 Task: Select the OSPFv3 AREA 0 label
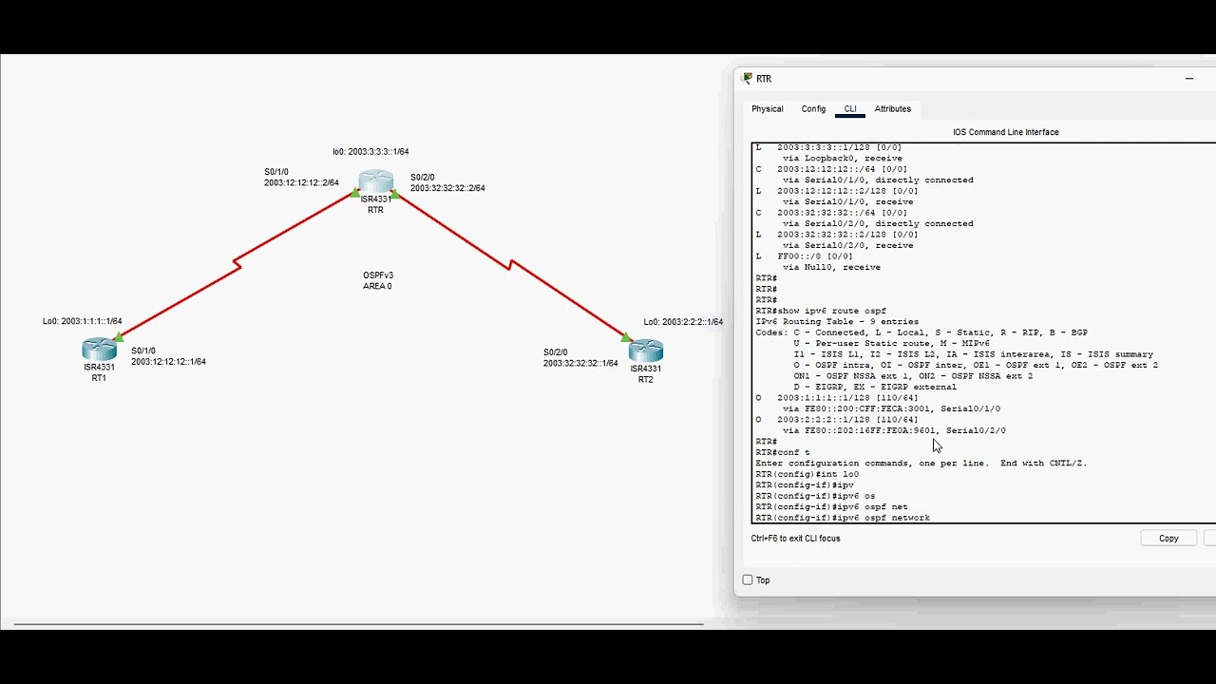tap(378, 280)
